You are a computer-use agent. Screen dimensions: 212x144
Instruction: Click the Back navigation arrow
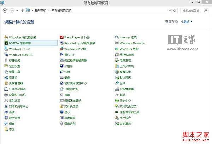pos(5,11)
